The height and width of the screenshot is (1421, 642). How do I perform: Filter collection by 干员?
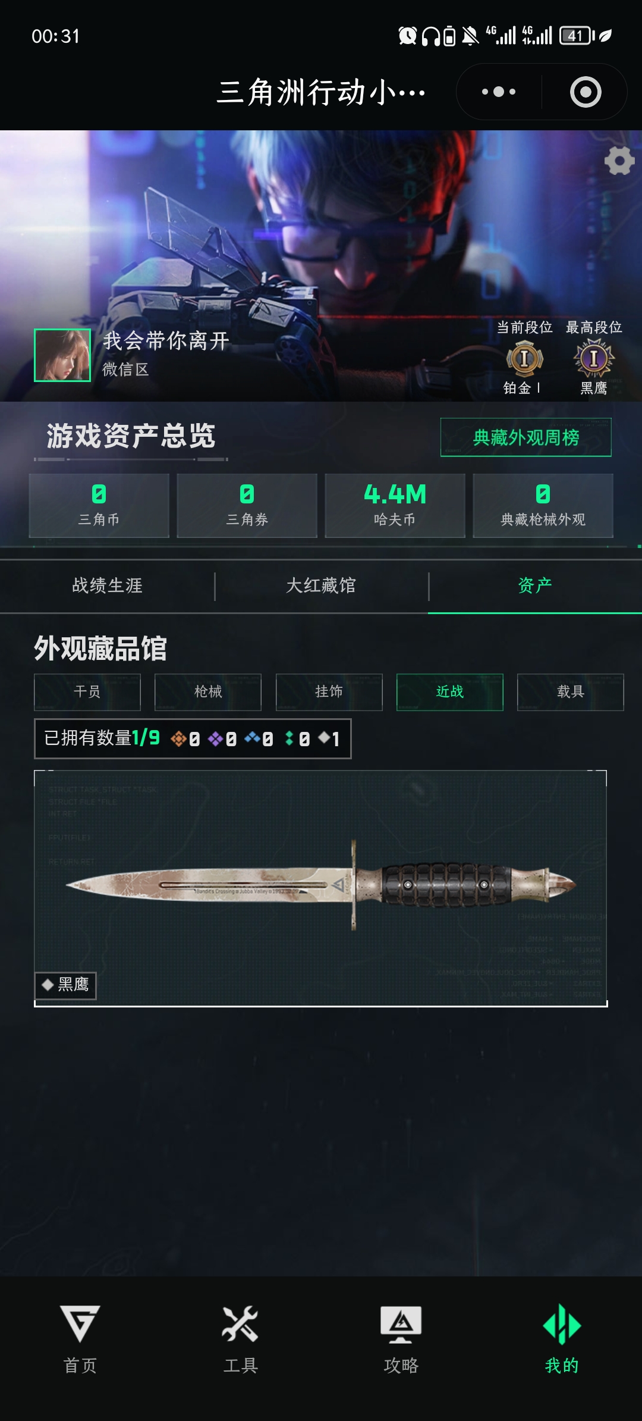(x=87, y=692)
